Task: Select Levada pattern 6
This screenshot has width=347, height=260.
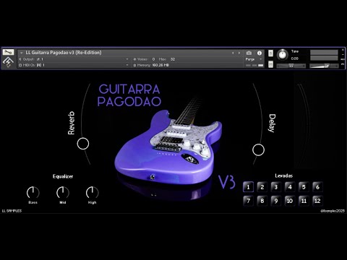Action: pyautogui.click(x=317, y=187)
